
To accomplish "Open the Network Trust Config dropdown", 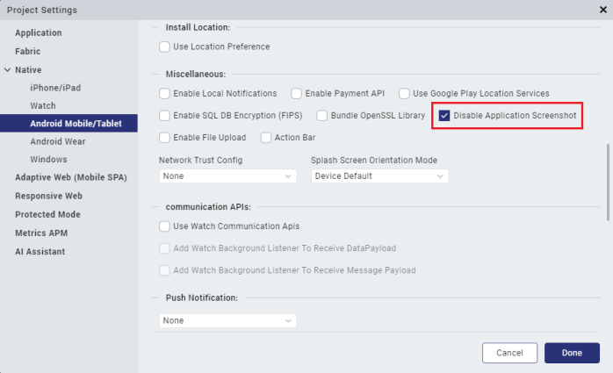I will pos(228,176).
